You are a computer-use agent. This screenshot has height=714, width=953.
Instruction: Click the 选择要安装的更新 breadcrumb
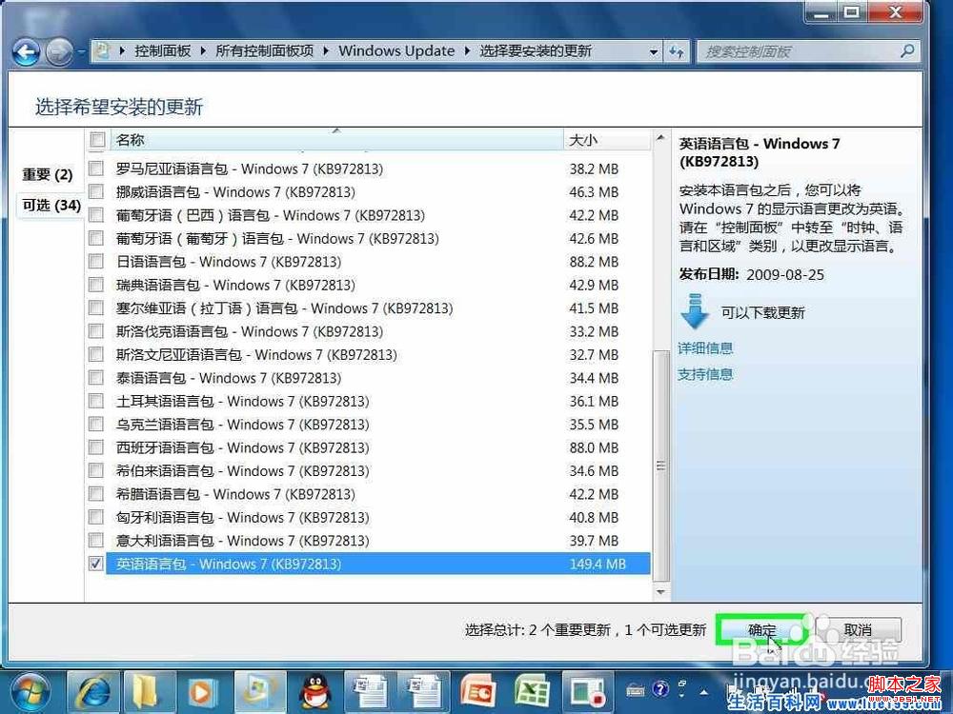pyautogui.click(x=536, y=51)
